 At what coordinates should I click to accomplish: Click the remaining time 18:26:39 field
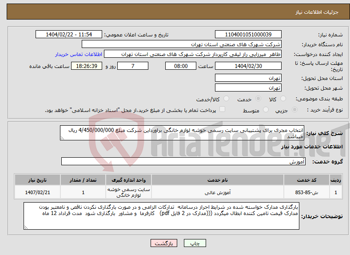[x=87, y=66]
